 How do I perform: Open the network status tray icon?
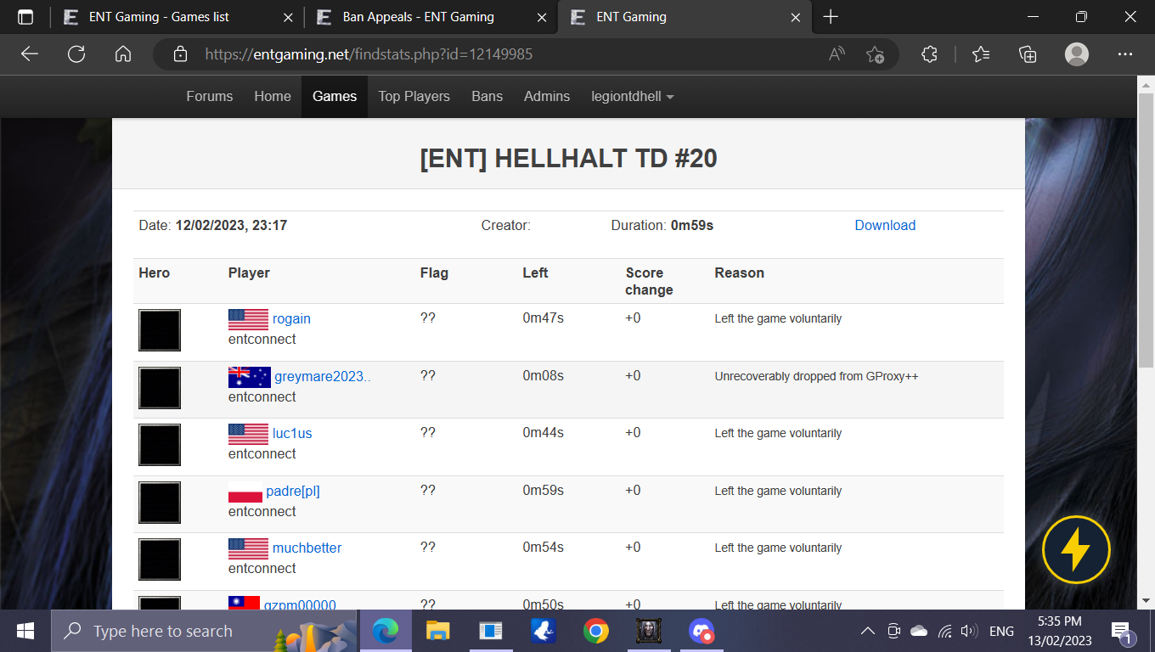pos(944,631)
